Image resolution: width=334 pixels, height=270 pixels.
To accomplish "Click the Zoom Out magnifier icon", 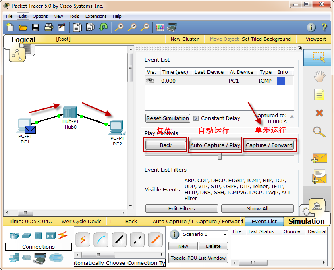I will (145, 27).
